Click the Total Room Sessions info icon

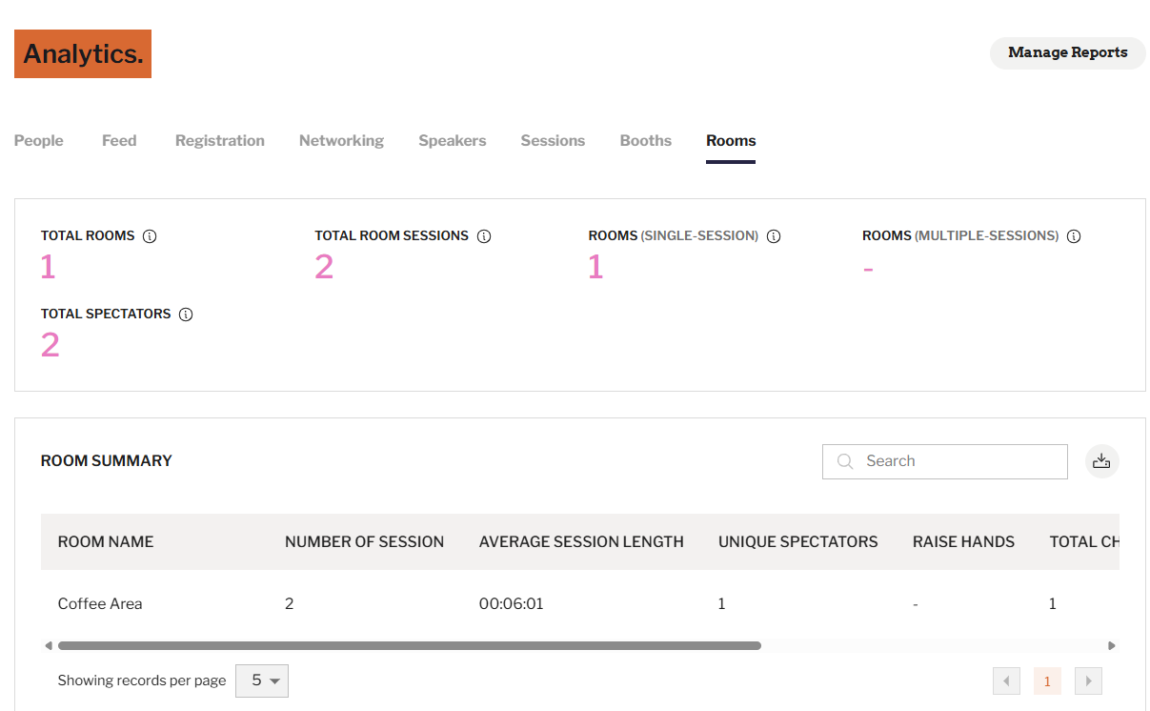tap(484, 236)
